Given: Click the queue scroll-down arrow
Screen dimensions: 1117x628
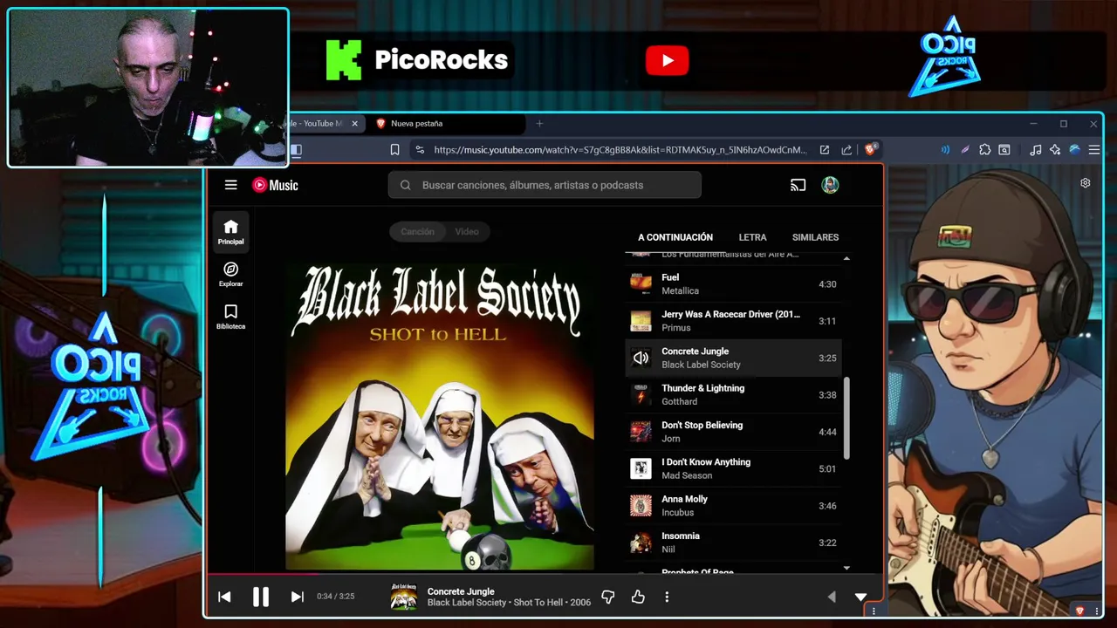Looking at the screenshot, I should tap(846, 568).
